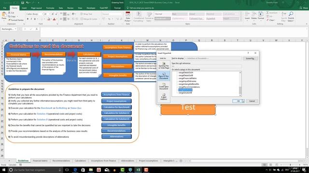Click the orange Test shape
The width and height of the screenshot is (309, 173).
188,109
